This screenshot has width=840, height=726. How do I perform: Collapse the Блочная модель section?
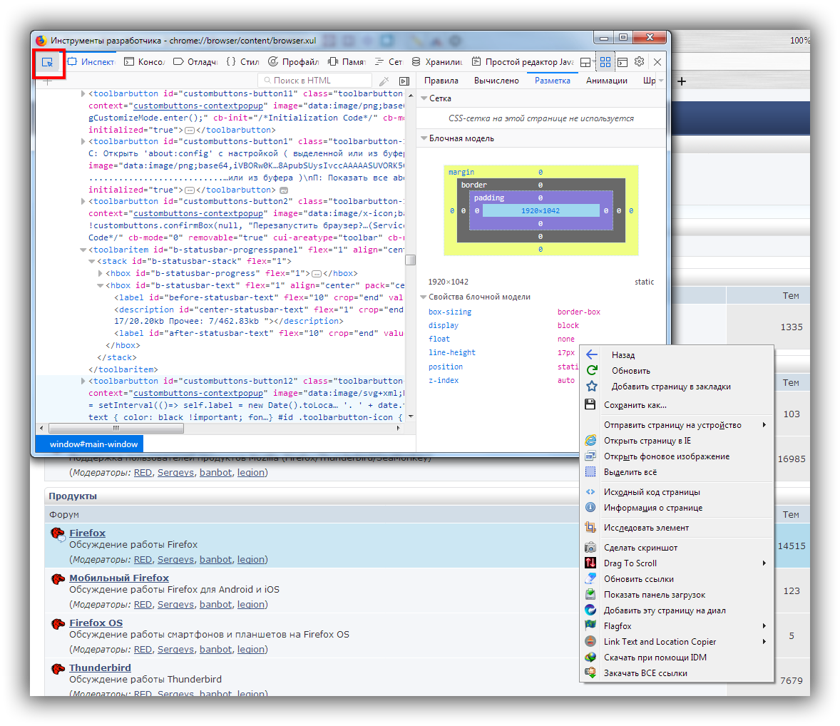[x=424, y=138]
